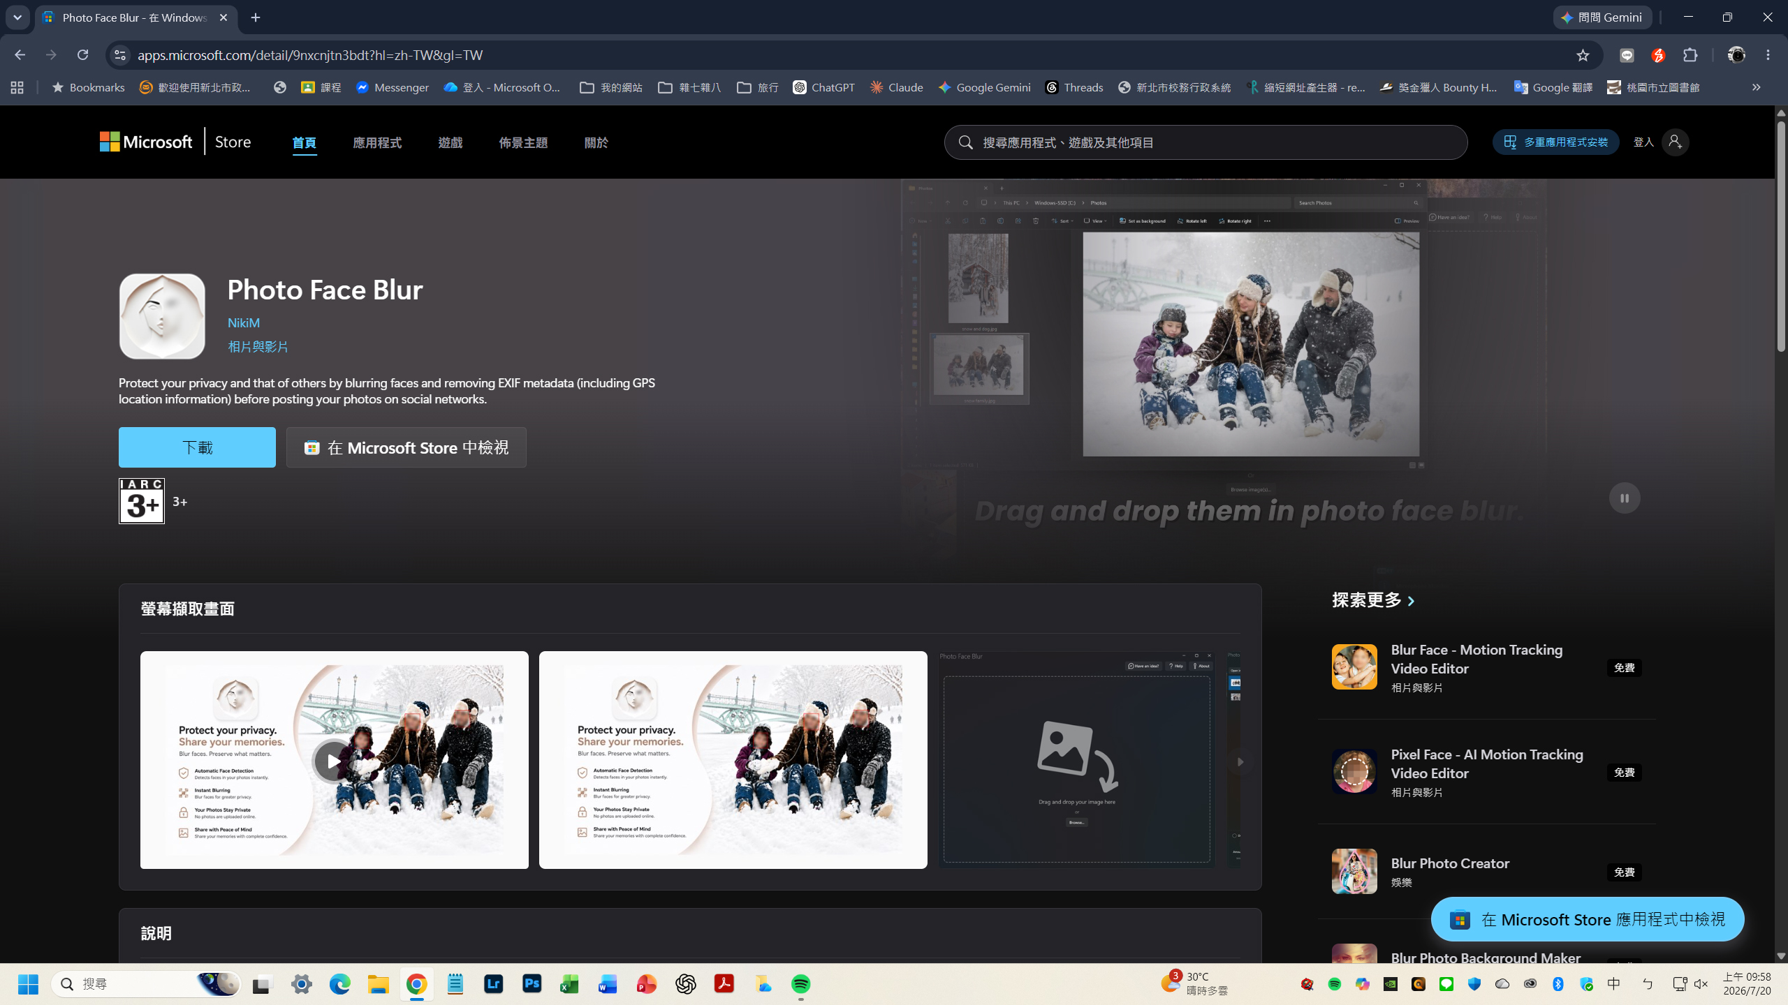
Task: Expand the 探索更多 section chevron
Action: (x=1411, y=601)
